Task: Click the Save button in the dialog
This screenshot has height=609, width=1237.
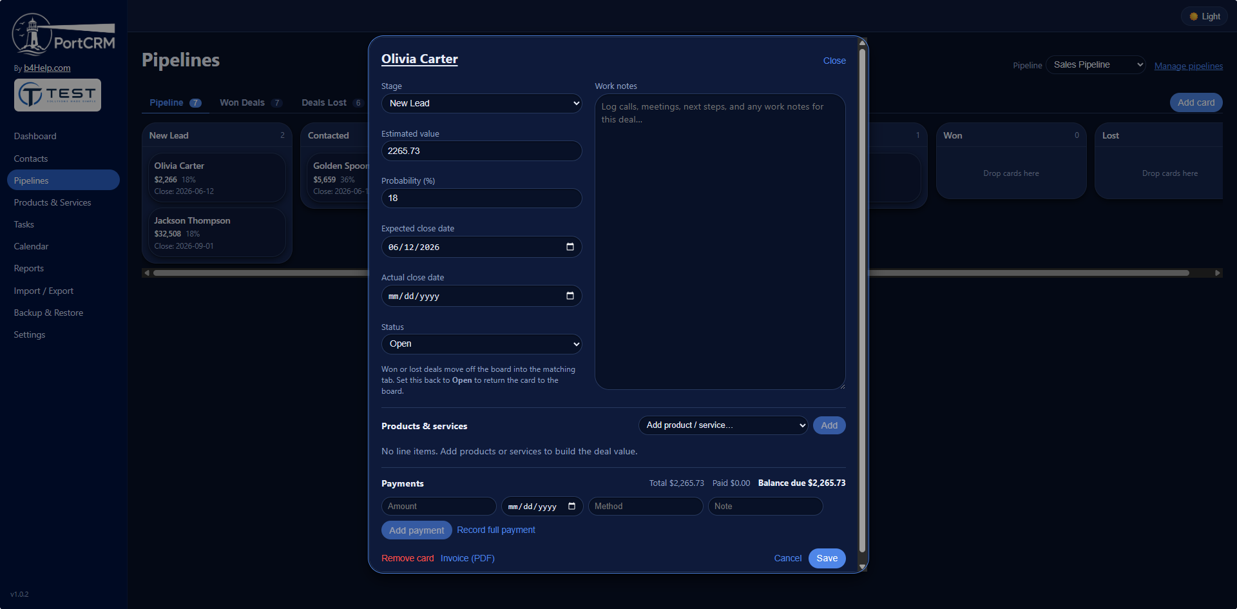Action: tap(827, 559)
